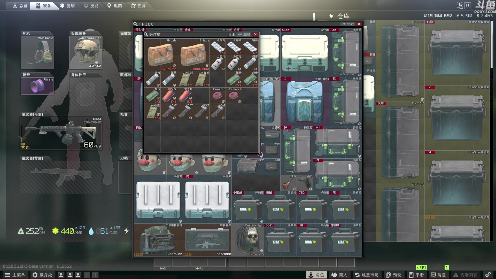Select the smoking pipe item
496x279 pixels.
pos(288,183)
